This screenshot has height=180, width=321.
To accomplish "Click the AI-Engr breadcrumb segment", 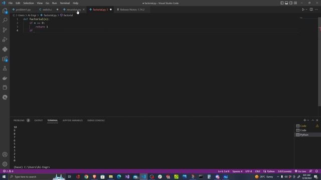I will point(32,15).
